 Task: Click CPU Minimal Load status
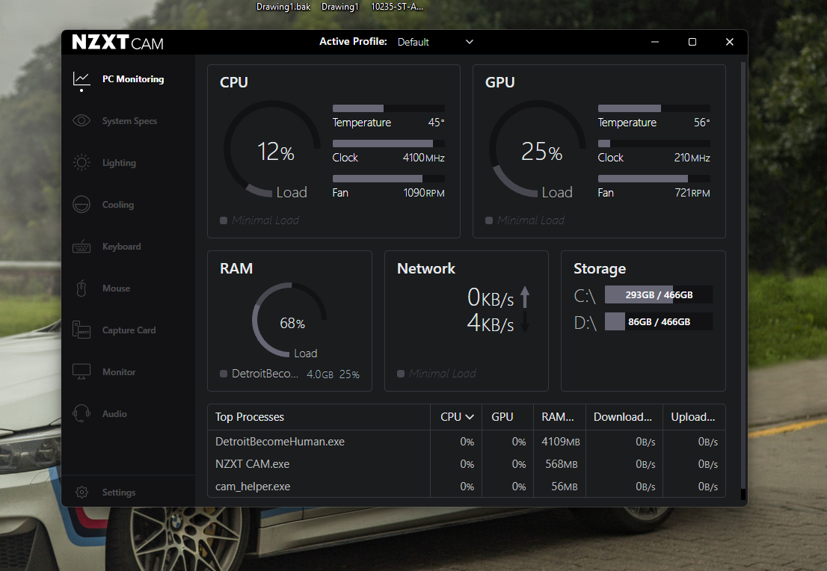point(259,220)
